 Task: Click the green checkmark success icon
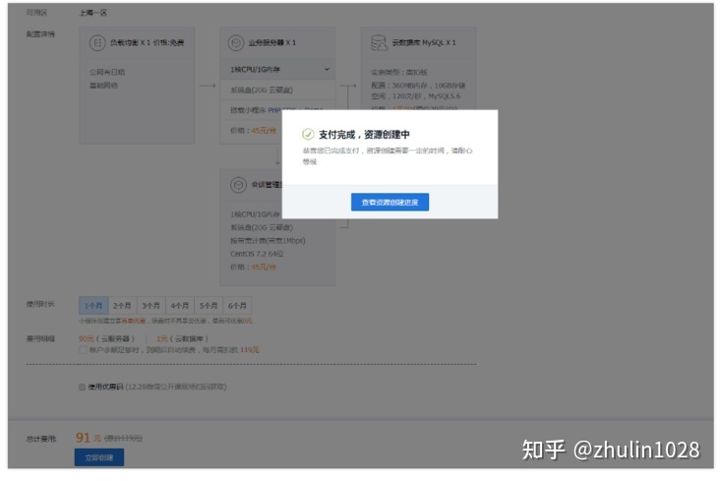(308, 134)
